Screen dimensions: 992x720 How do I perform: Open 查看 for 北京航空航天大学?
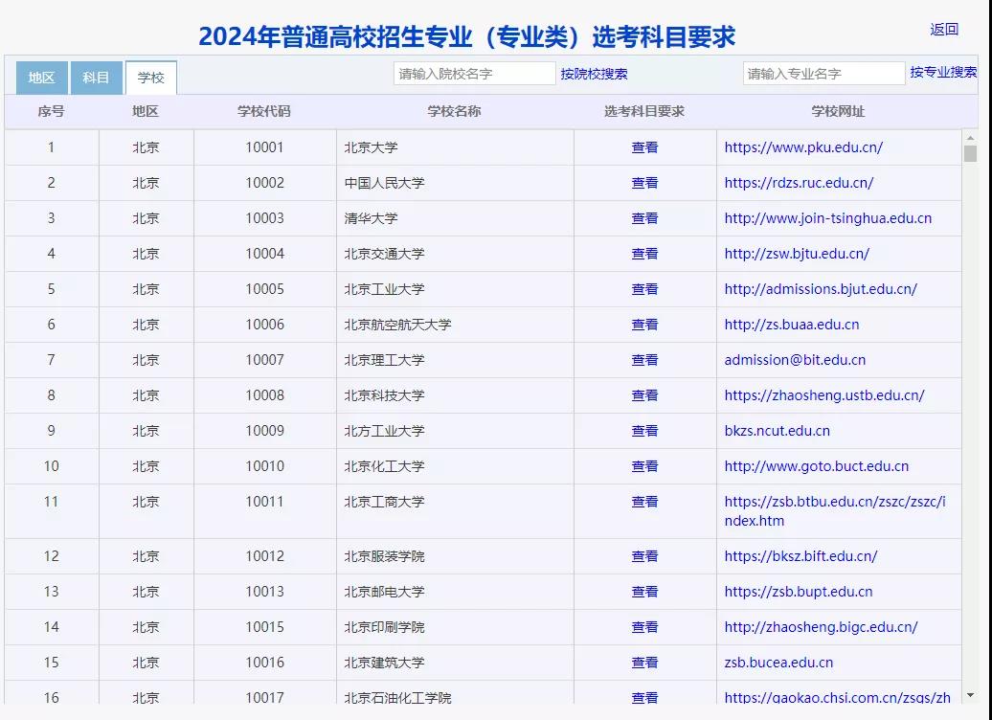click(x=644, y=324)
